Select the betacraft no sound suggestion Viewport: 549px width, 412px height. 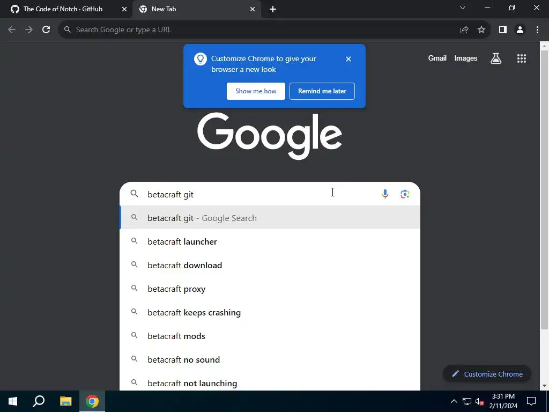click(x=270, y=359)
